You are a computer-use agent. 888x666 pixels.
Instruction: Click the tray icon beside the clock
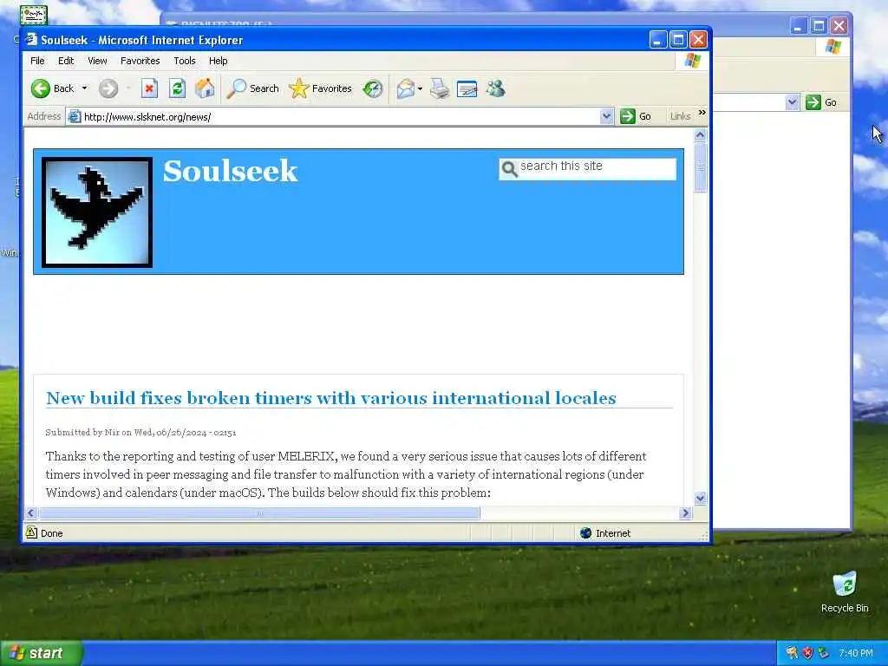pos(824,653)
